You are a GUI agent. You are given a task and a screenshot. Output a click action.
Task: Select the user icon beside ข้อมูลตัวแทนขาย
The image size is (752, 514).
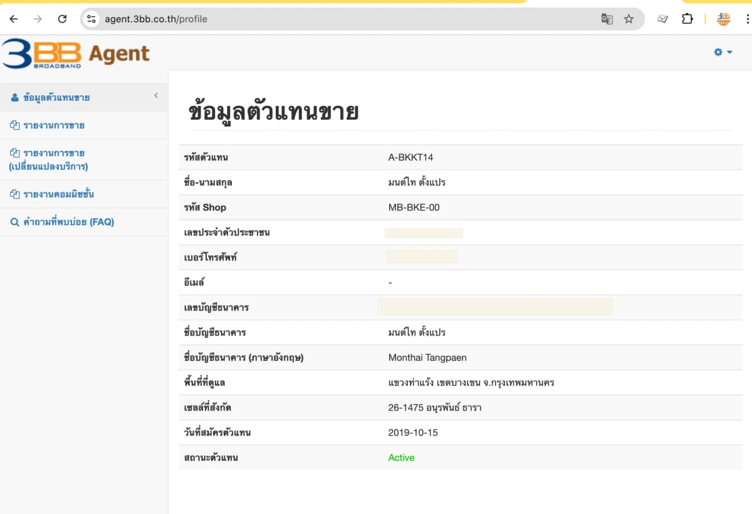click(16, 97)
